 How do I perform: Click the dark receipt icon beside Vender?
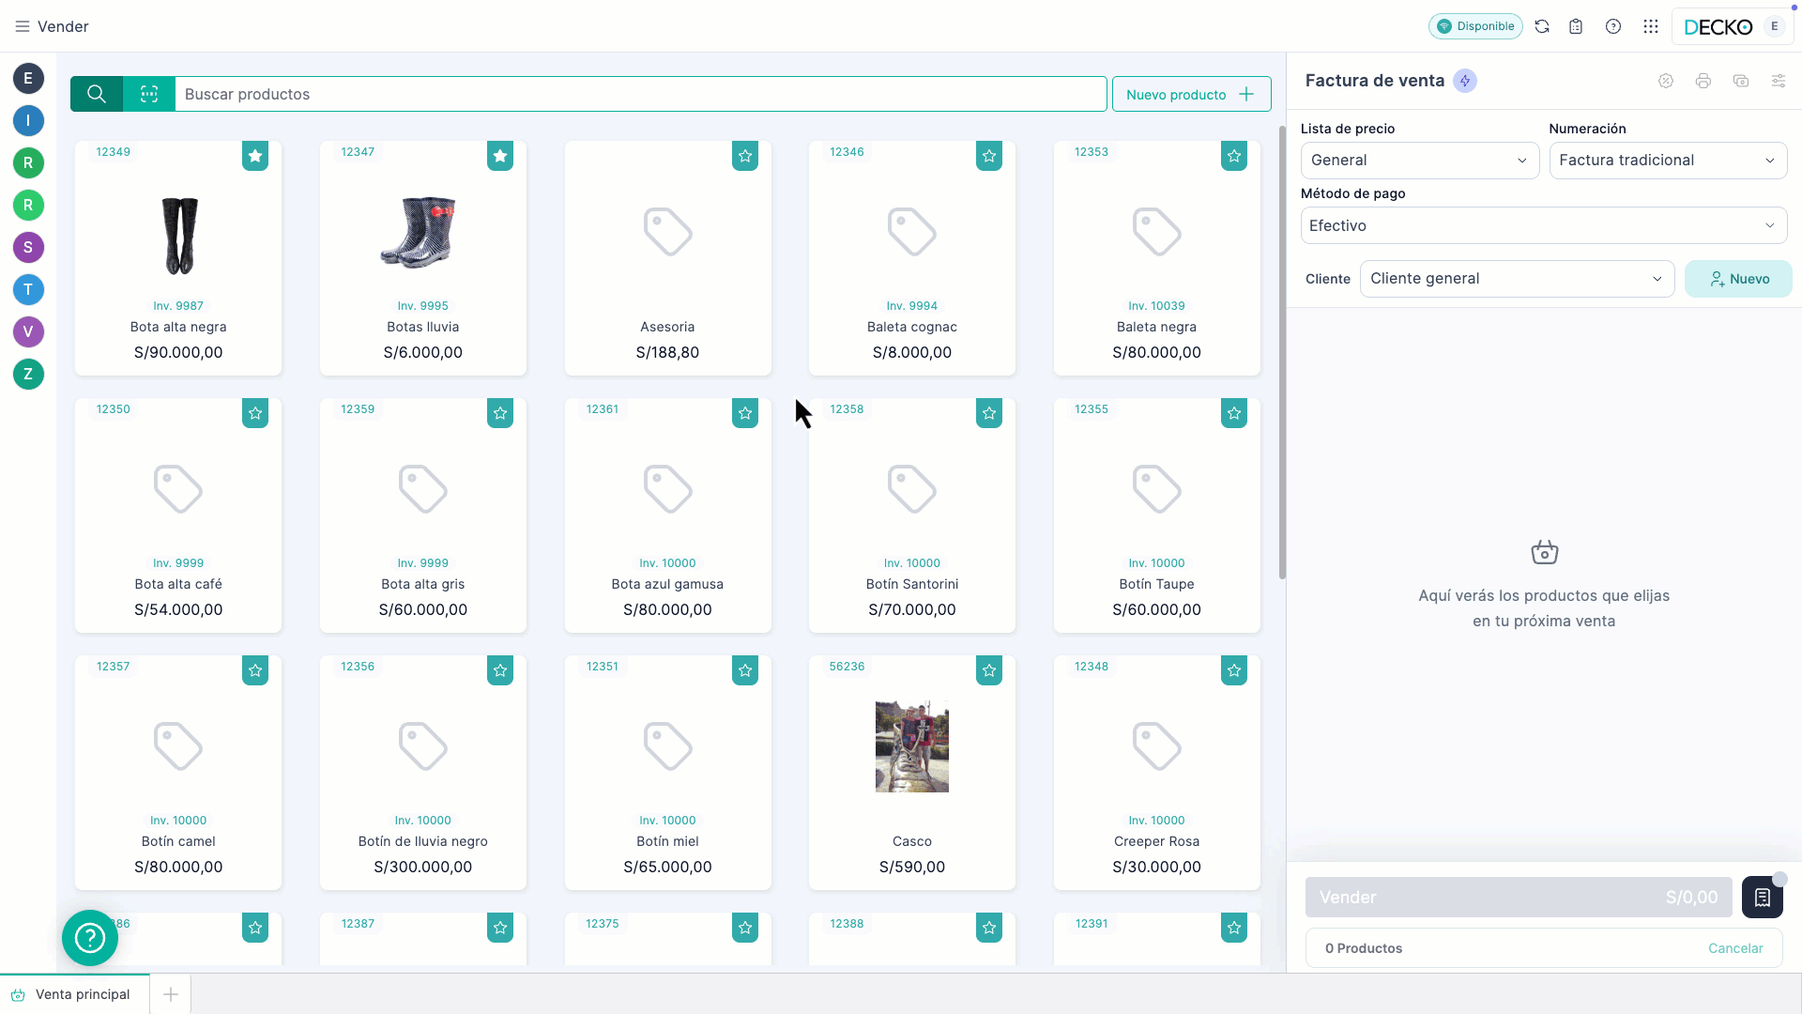(1762, 898)
